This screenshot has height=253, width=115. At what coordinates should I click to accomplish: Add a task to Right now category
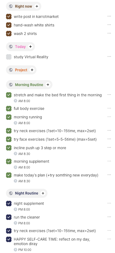[37, 6]
